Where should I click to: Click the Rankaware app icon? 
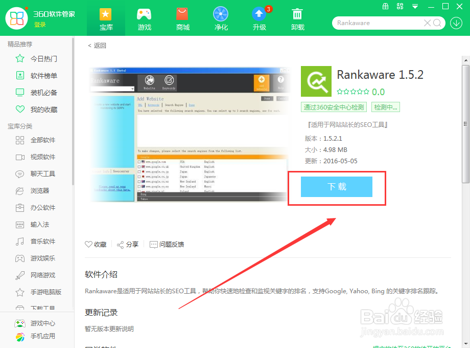316,81
